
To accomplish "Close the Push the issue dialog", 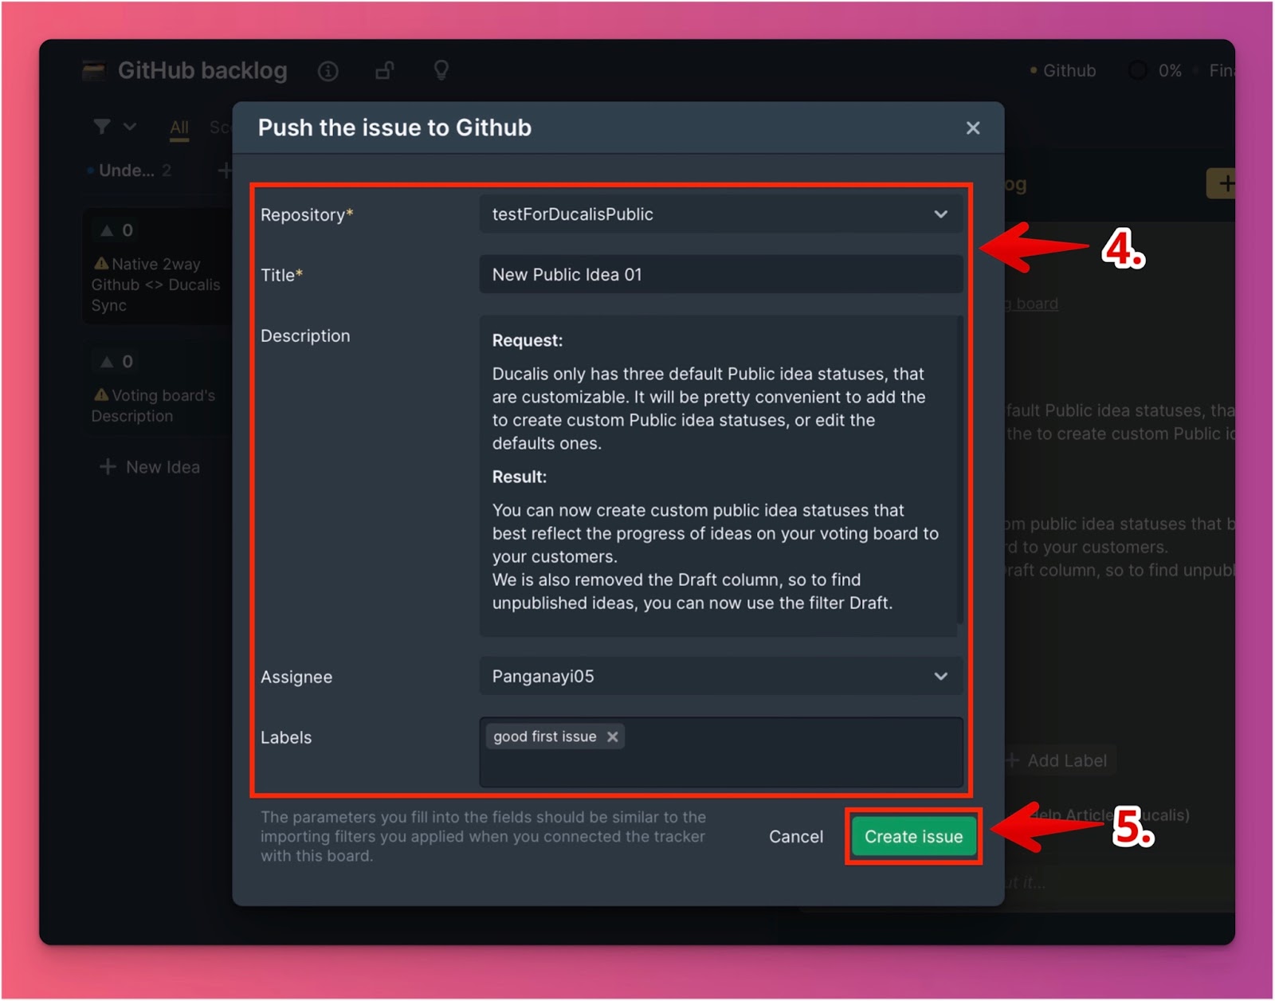I will [x=972, y=128].
